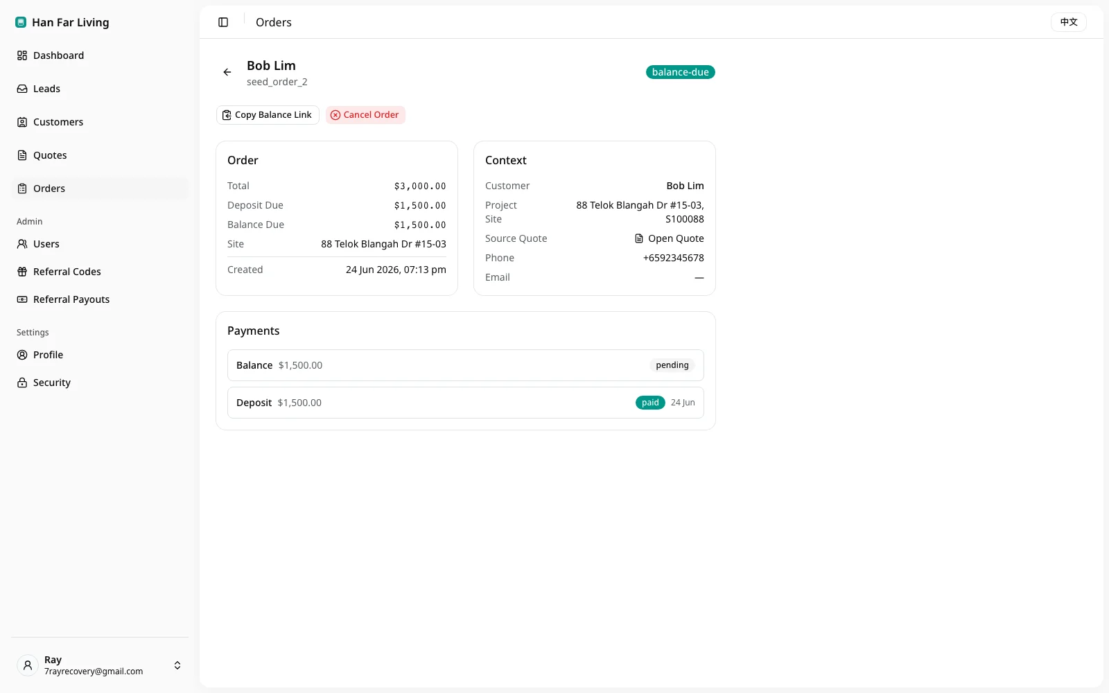Click the site address 88 Telok Blangah Dr #15-03 in Order card
The image size is (1109, 693).
tap(383, 244)
